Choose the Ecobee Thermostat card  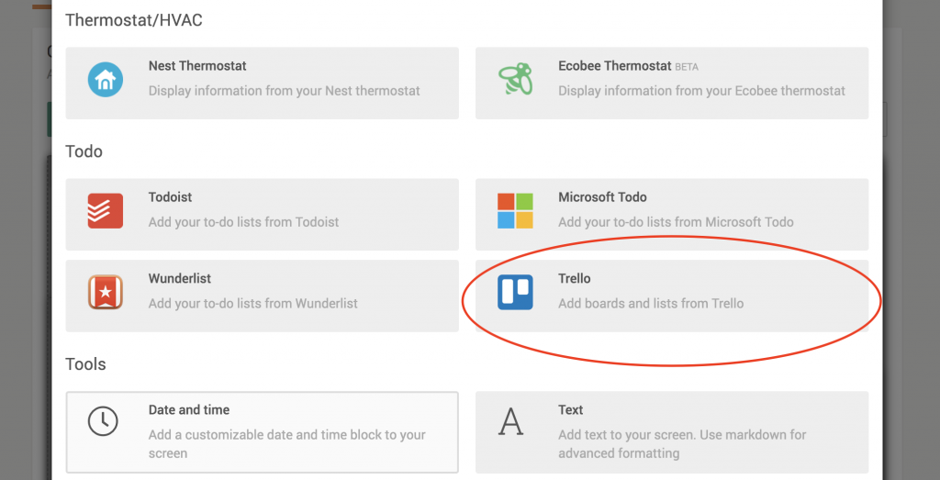(x=672, y=84)
